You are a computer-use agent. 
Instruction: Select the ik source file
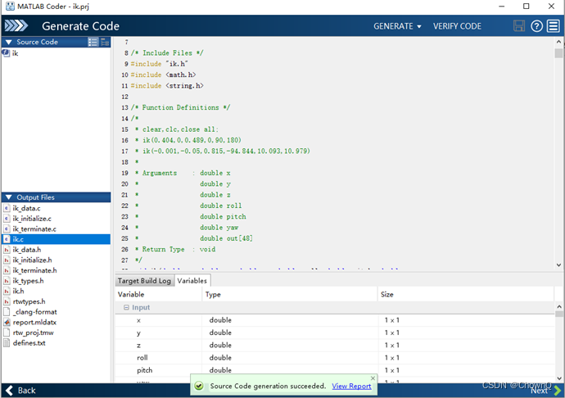pyautogui.click(x=16, y=52)
